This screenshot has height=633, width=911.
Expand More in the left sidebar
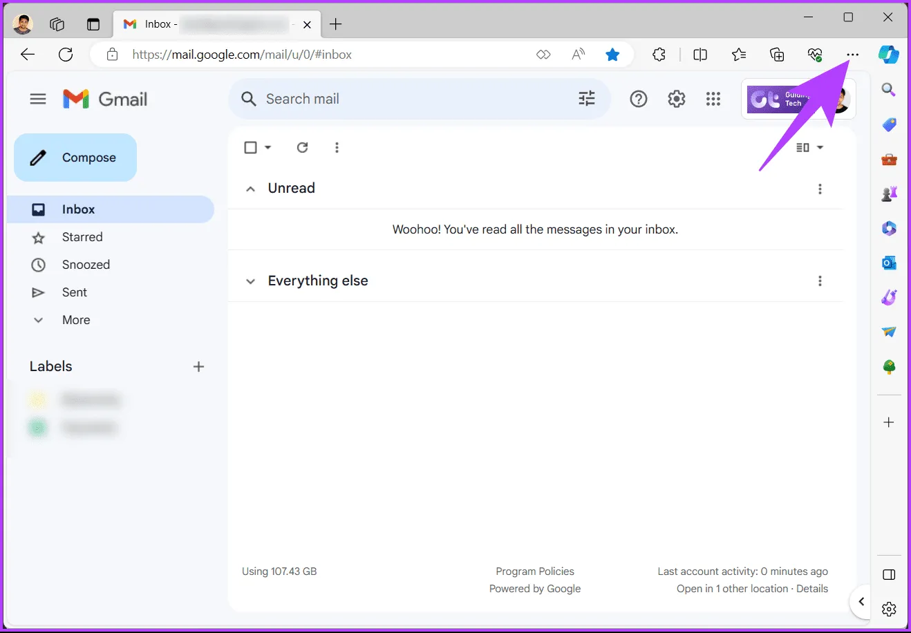75,320
